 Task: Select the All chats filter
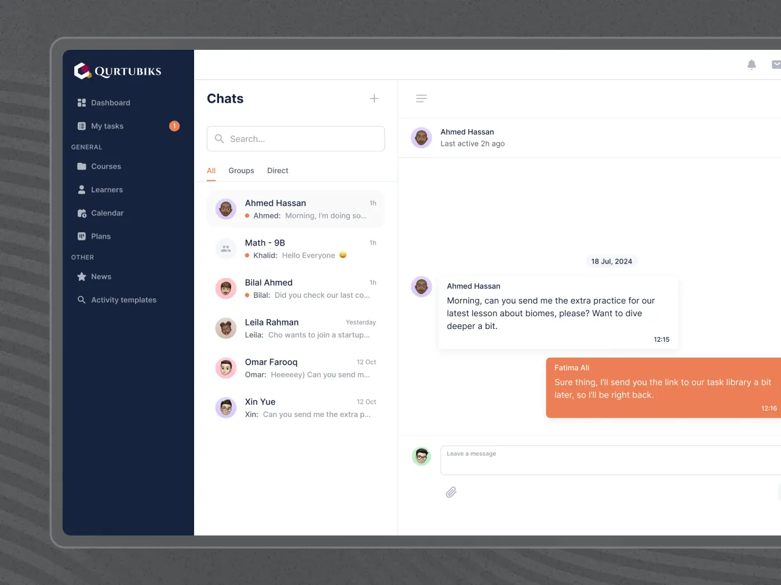(x=211, y=170)
